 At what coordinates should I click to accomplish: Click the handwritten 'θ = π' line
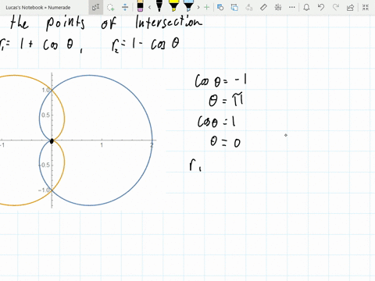226,100
